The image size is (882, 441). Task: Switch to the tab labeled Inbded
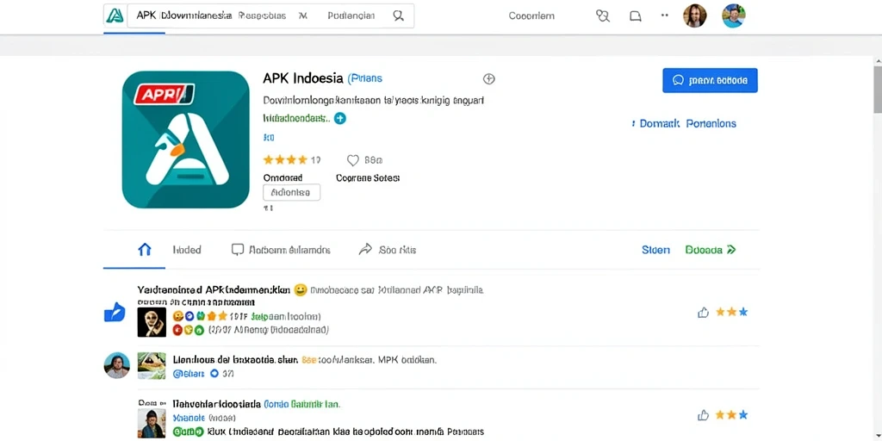(187, 250)
